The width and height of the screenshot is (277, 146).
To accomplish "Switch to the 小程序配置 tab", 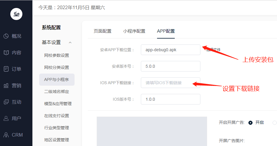I will click(x=134, y=31).
